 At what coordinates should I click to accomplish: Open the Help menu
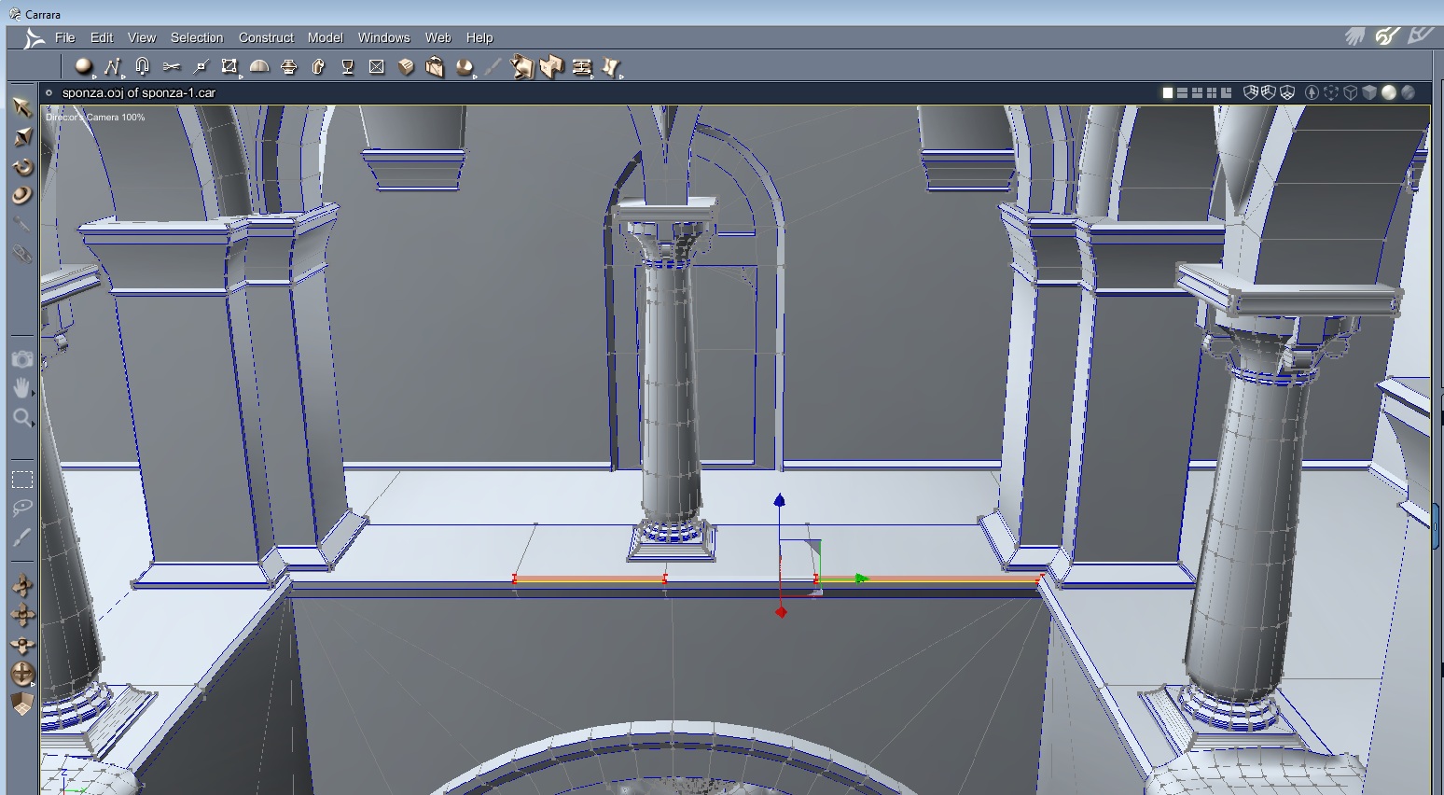[479, 37]
